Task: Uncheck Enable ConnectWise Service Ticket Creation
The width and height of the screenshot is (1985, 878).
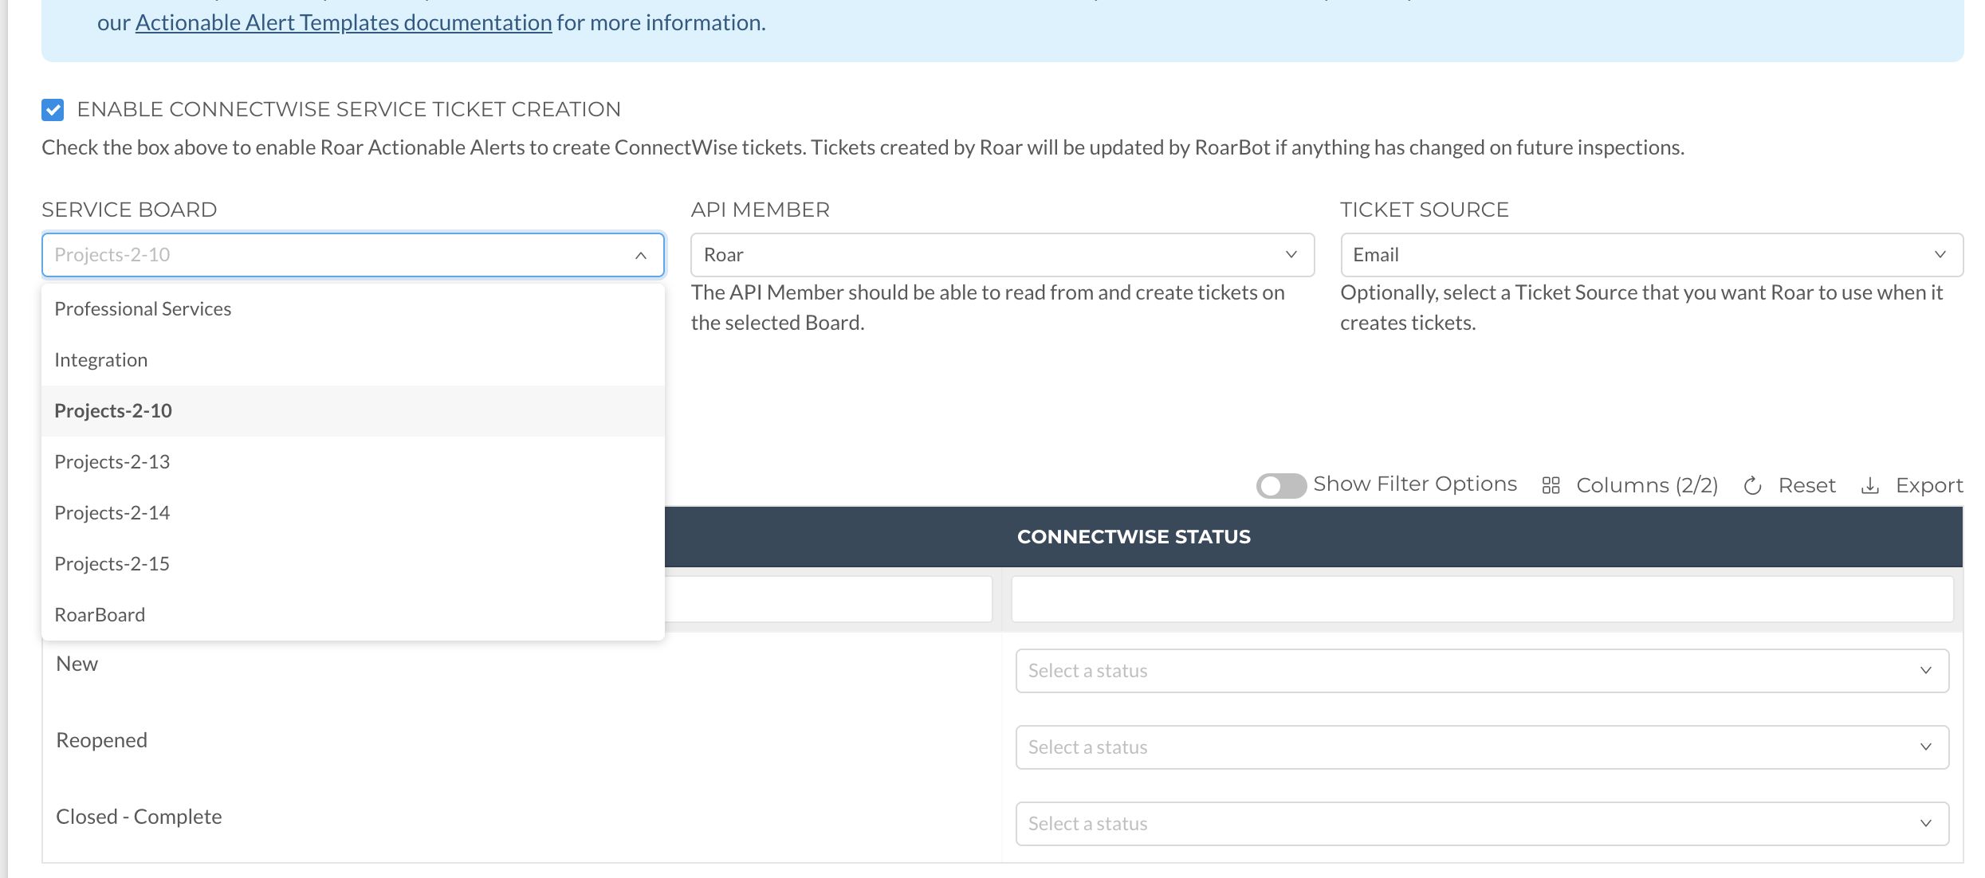Action: (x=53, y=110)
